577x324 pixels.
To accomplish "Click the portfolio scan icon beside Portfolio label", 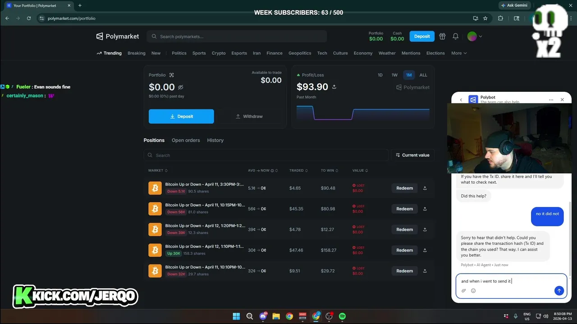I will 171,75.
